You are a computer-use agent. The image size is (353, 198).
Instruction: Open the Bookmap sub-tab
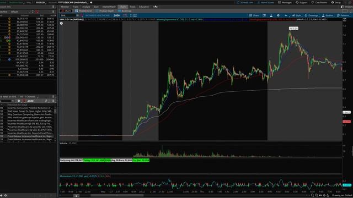pyautogui.click(x=125, y=11)
